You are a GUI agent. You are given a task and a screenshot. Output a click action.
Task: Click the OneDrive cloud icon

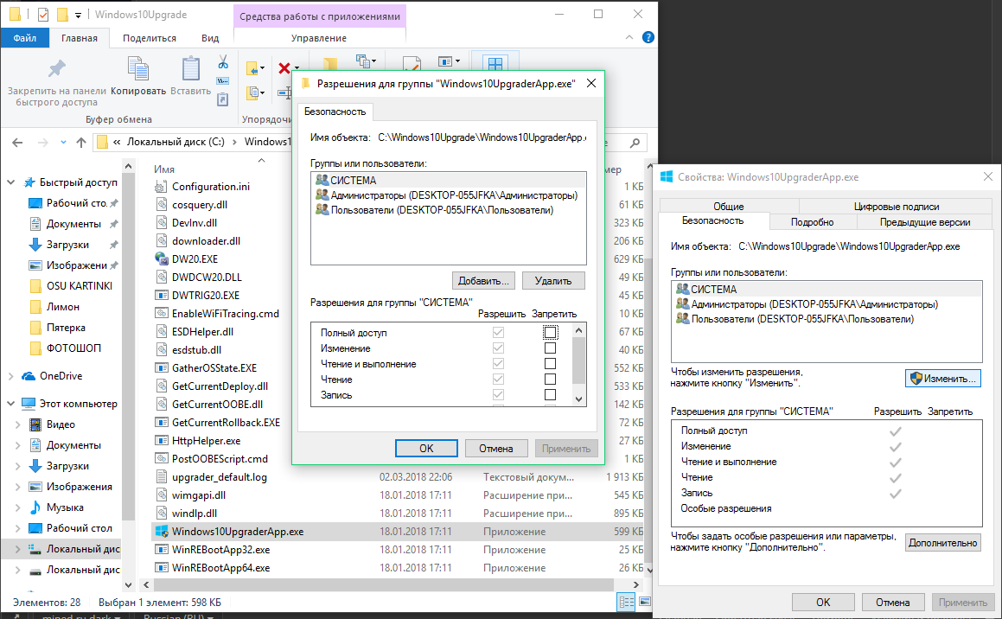coord(29,375)
